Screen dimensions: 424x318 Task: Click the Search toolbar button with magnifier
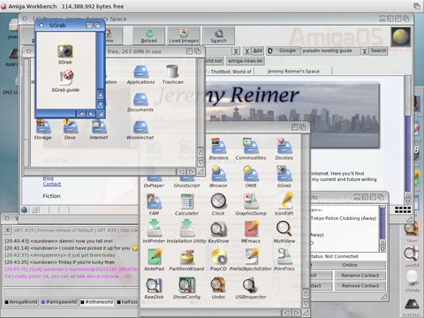(218, 35)
